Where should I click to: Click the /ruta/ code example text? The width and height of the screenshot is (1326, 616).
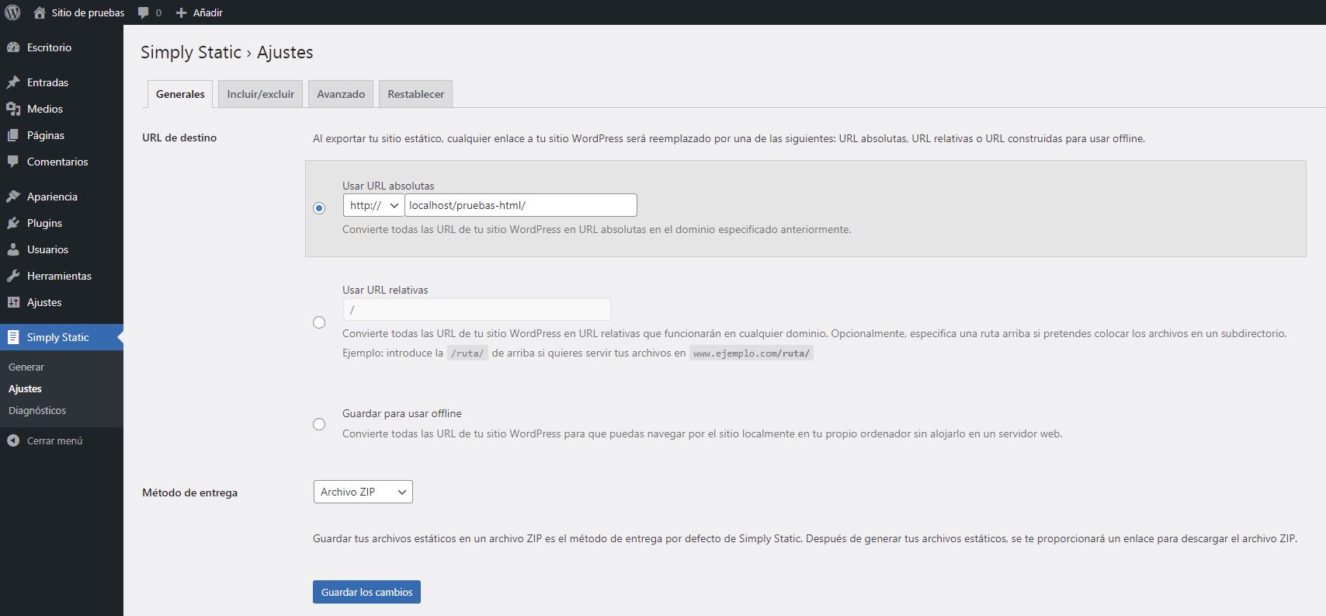tap(467, 353)
